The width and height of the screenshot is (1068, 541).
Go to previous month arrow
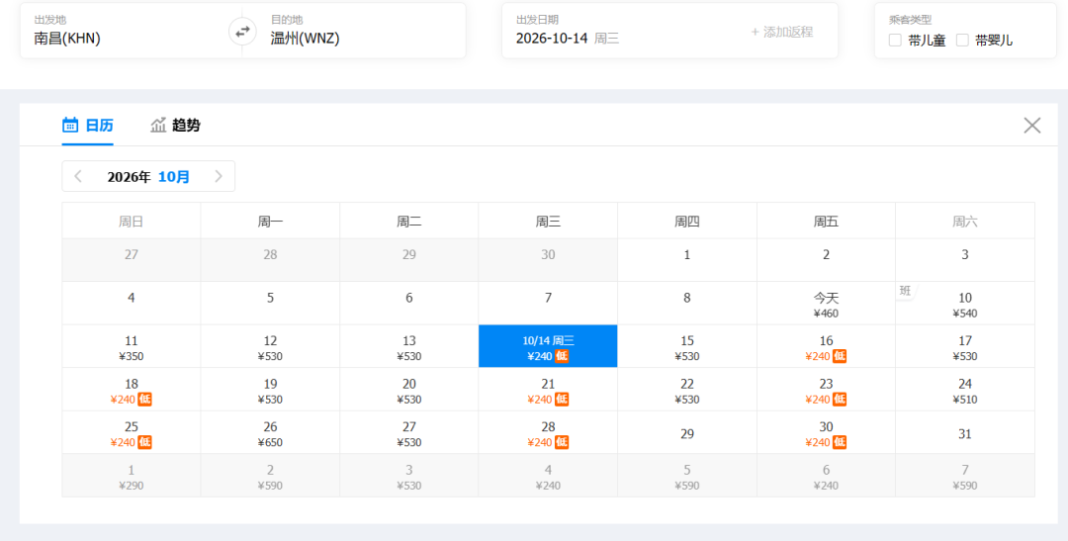(x=78, y=176)
